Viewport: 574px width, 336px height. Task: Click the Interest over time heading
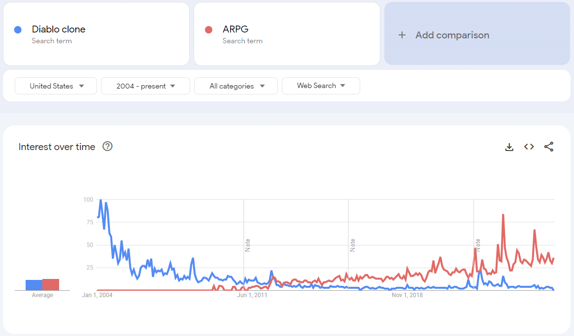pos(57,147)
